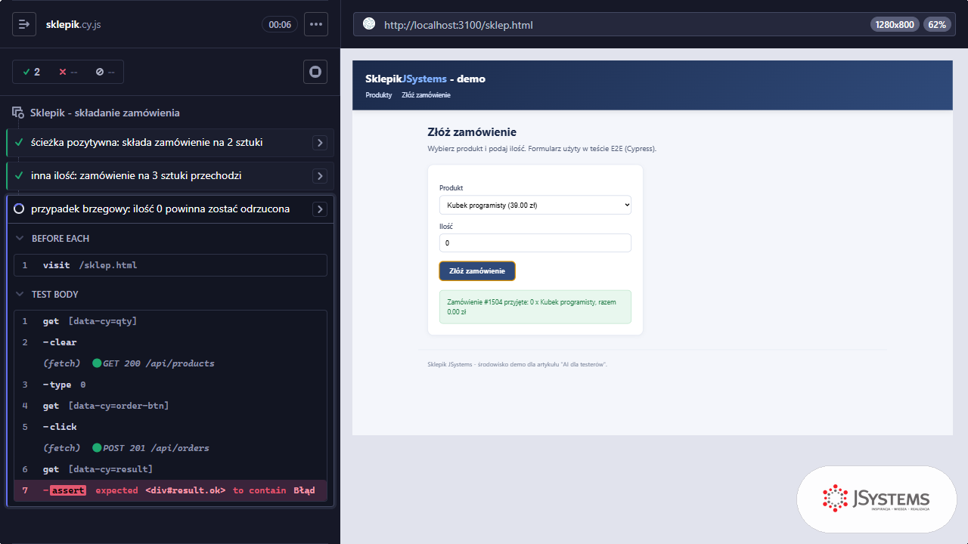Open Złóż zamówienie nav link
Image resolution: width=968 pixels, height=544 pixels.
pyautogui.click(x=426, y=95)
